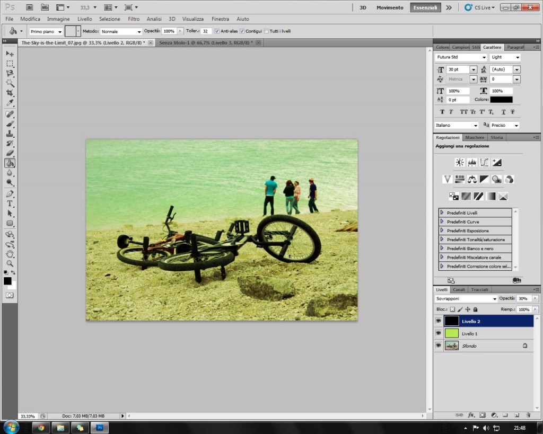Hide Livello 2 with its eye icon
Image resolution: width=543 pixels, height=434 pixels.
[x=439, y=321]
